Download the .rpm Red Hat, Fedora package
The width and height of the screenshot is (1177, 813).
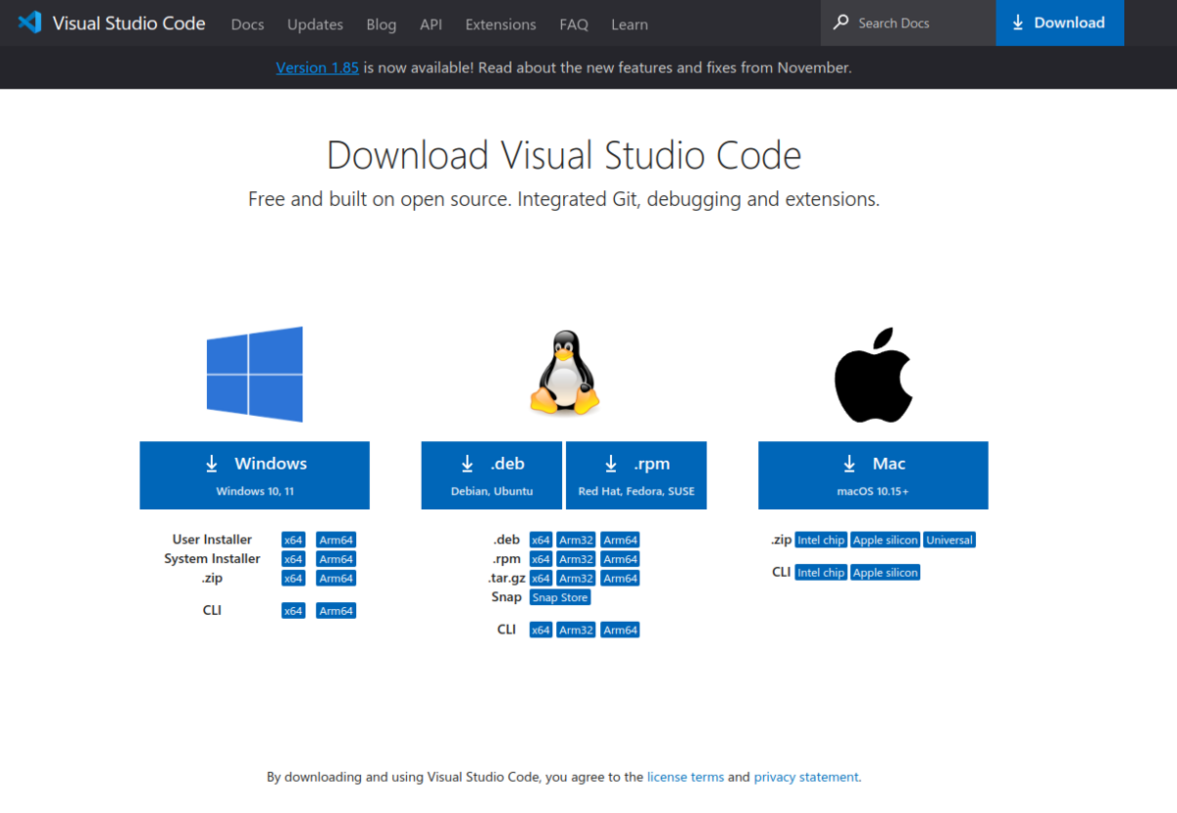pos(636,475)
